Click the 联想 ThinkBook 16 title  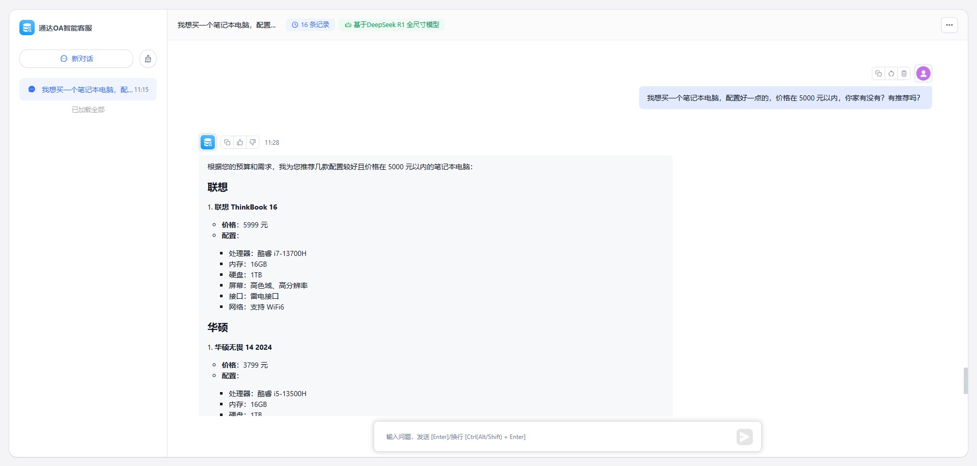click(246, 207)
